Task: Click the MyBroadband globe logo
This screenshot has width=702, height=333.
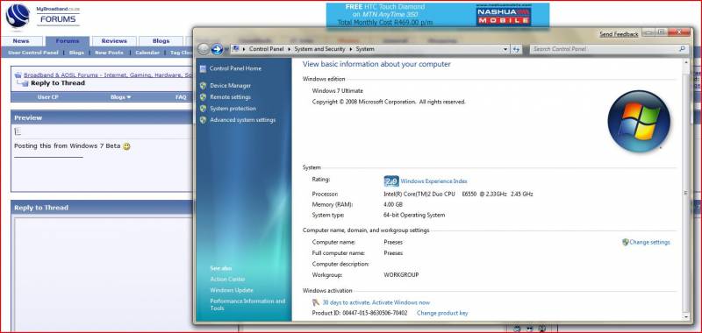Action: point(18,16)
